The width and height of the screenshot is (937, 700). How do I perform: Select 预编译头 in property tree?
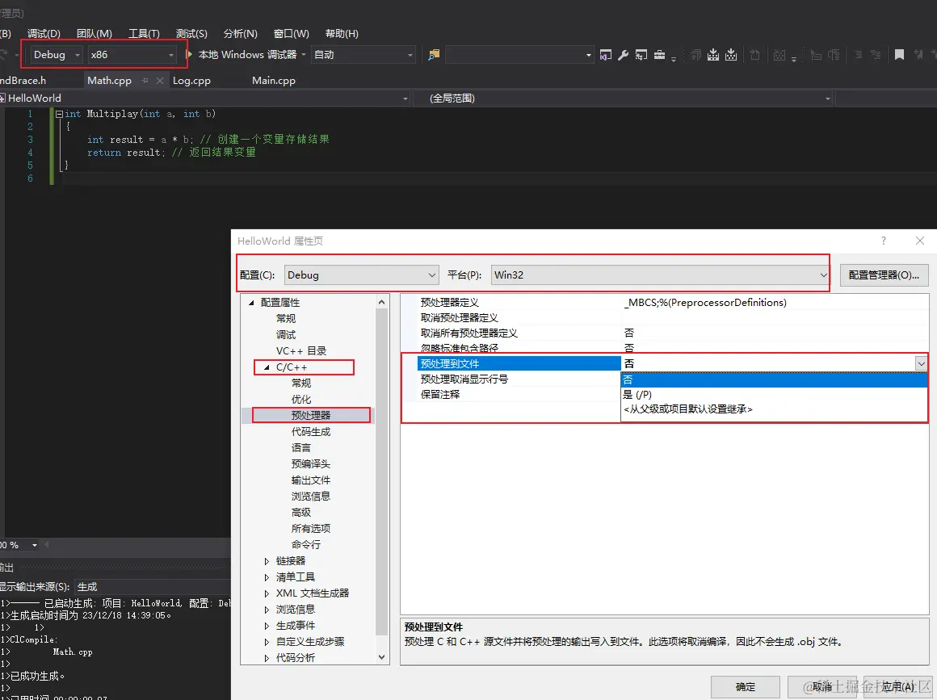[x=311, y=463]
